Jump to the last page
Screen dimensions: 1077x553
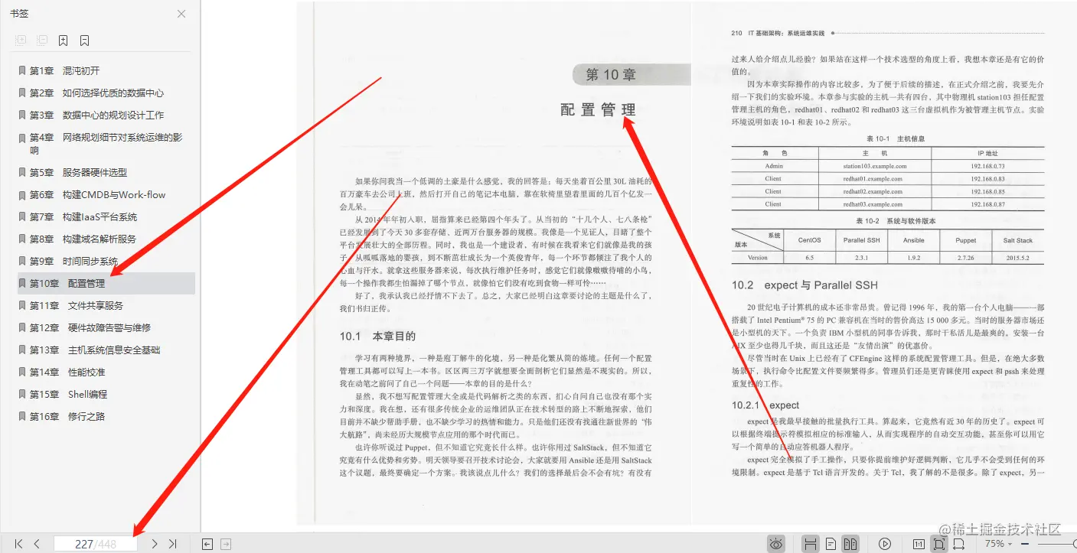(172, 543)
